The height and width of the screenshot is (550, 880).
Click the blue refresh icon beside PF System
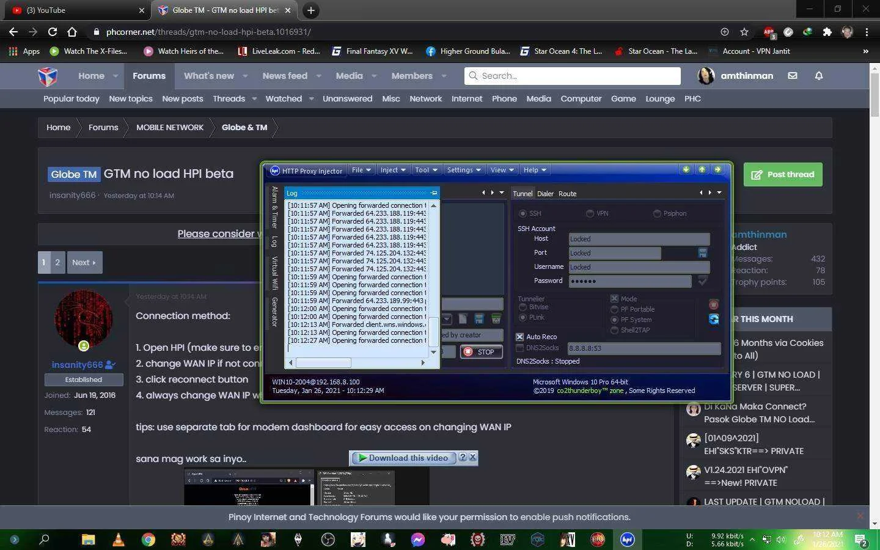point(714,319)
